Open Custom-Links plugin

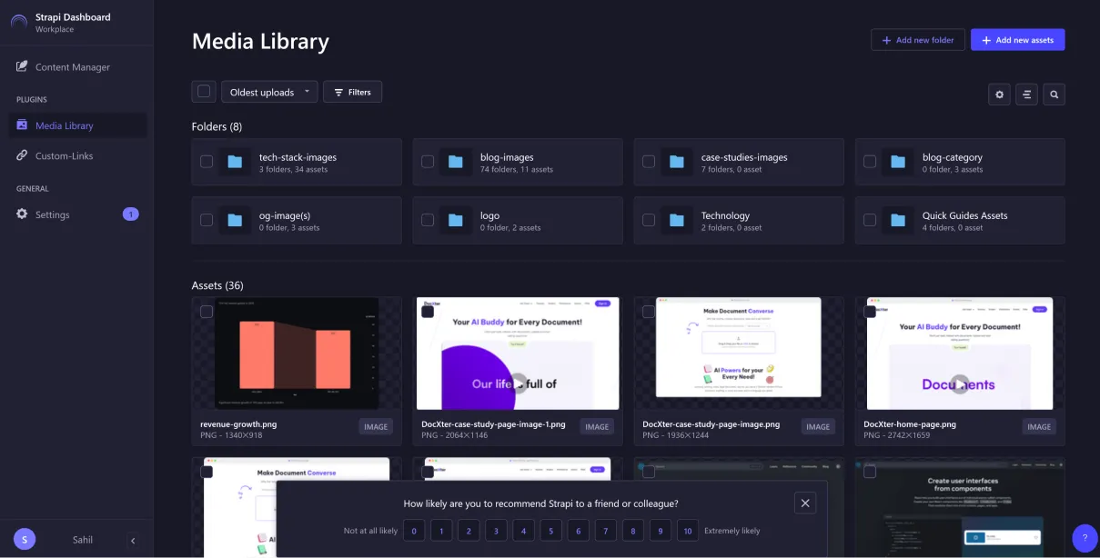tap(77, 156)
